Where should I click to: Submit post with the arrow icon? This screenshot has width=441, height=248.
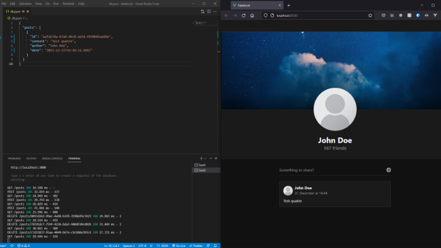point(389,170)
